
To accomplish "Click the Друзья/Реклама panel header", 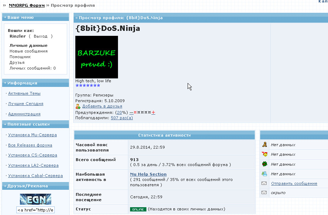I will pos(36,186).
